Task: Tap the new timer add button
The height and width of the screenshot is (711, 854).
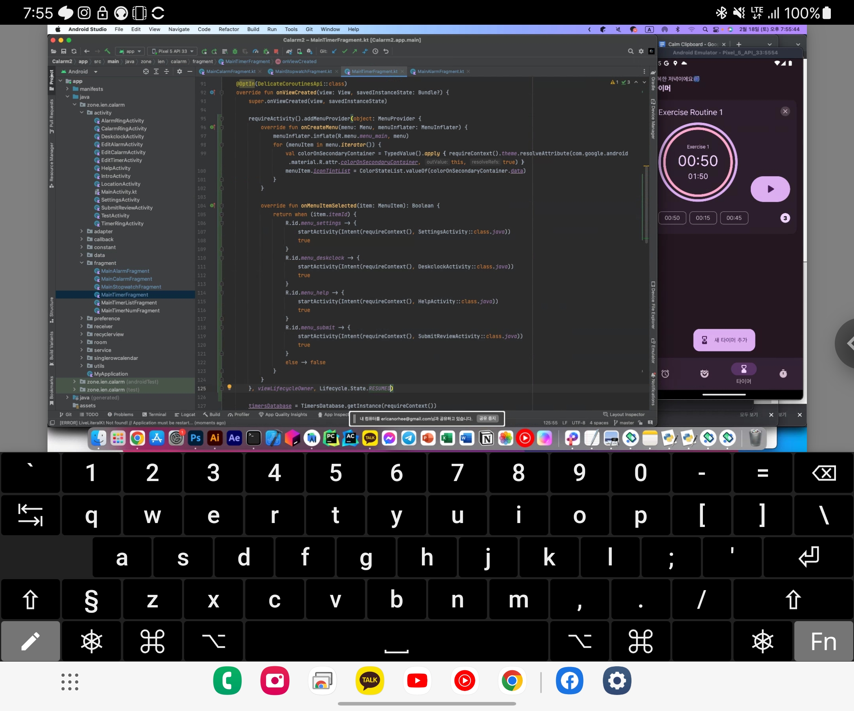Action: (x=724, y=340)
